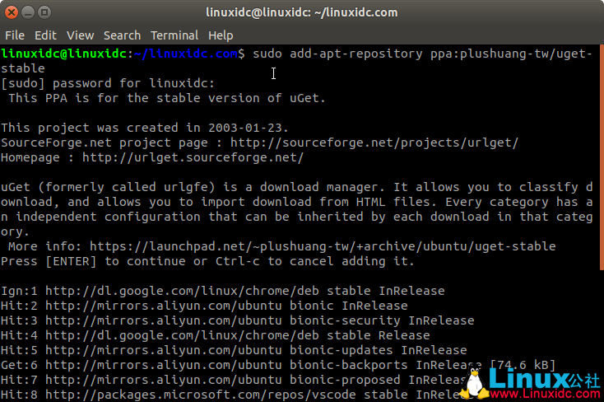Click the terminal vertical scrollbar
604x402 pixels.
click(602, 158)
